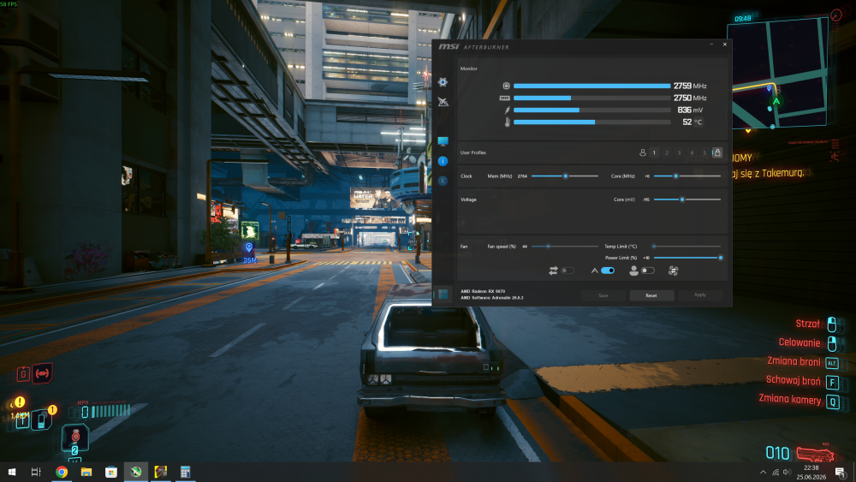Disable the auto fan toggle
Image resolution: width=856 pixels, height=482 pixels.
[608, 271]
